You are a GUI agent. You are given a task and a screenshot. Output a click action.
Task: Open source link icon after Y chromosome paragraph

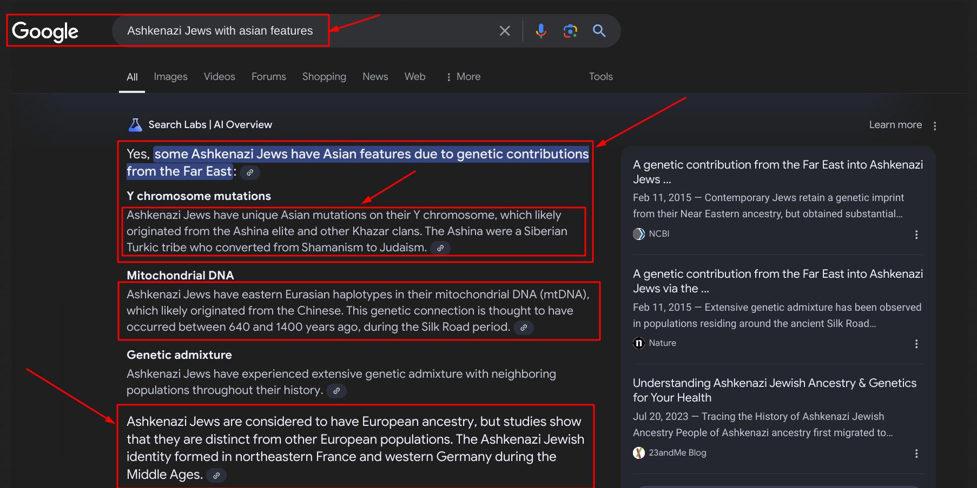440,248
